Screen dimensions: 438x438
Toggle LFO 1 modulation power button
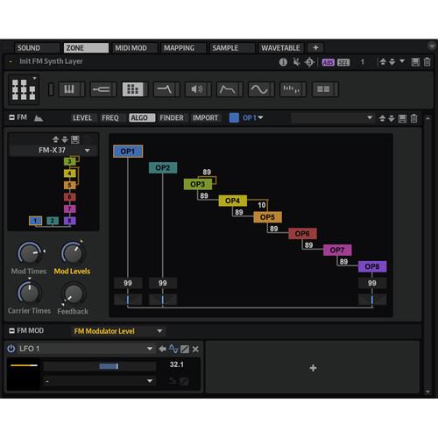point(11,349)
